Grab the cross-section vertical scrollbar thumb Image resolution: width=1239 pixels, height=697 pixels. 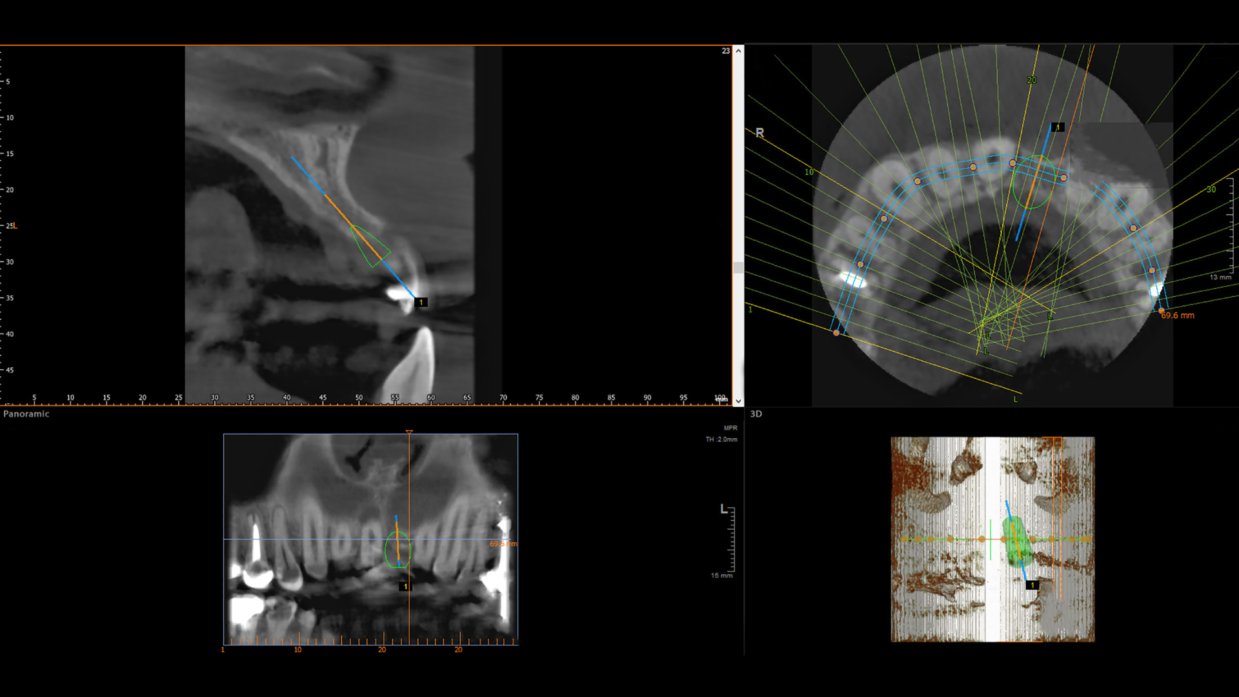coord(739,267)
